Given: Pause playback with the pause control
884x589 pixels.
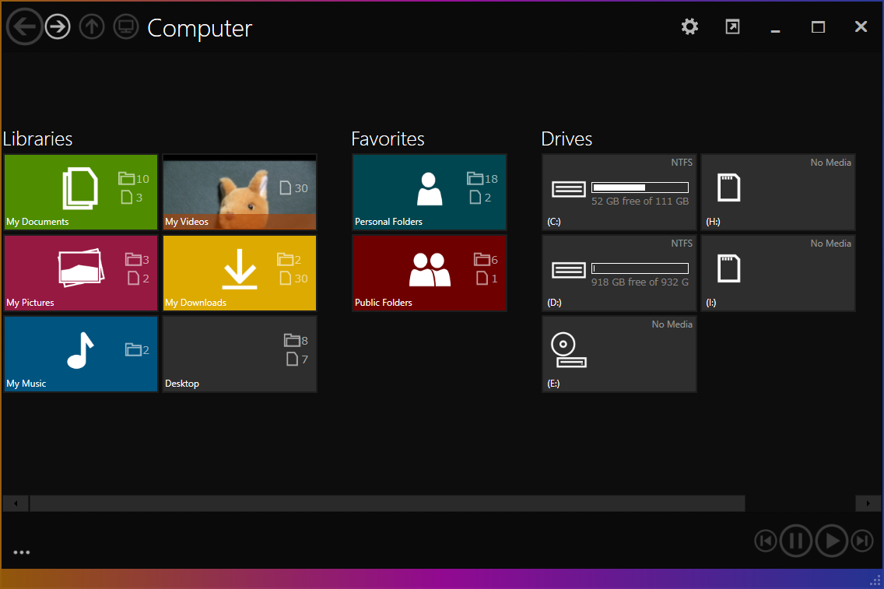Looking at the screenshot, I should [796, 541].
